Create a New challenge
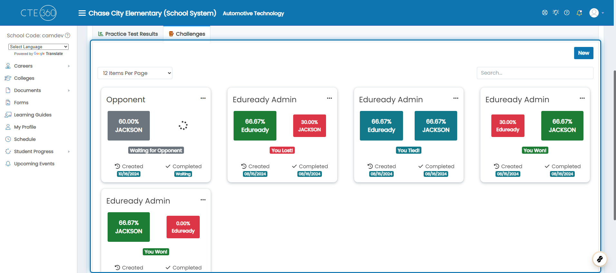 [x=583, y=53]
